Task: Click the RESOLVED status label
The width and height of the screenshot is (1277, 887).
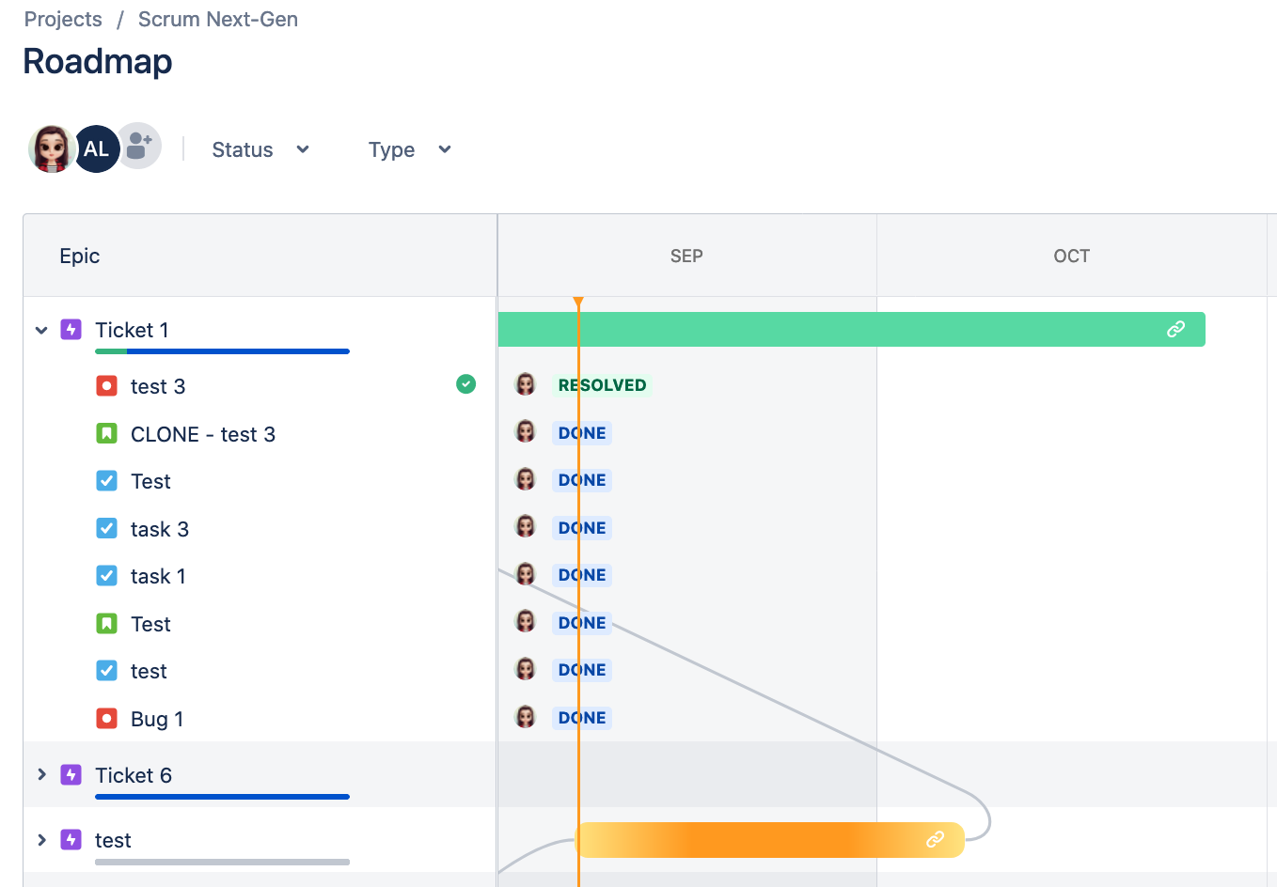Action: click(x=602, y=385)
